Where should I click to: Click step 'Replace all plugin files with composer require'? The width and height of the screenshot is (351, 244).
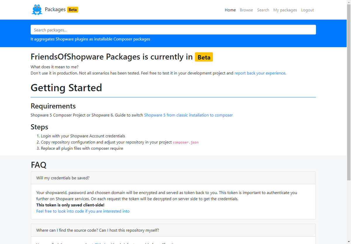click(82, 148)
